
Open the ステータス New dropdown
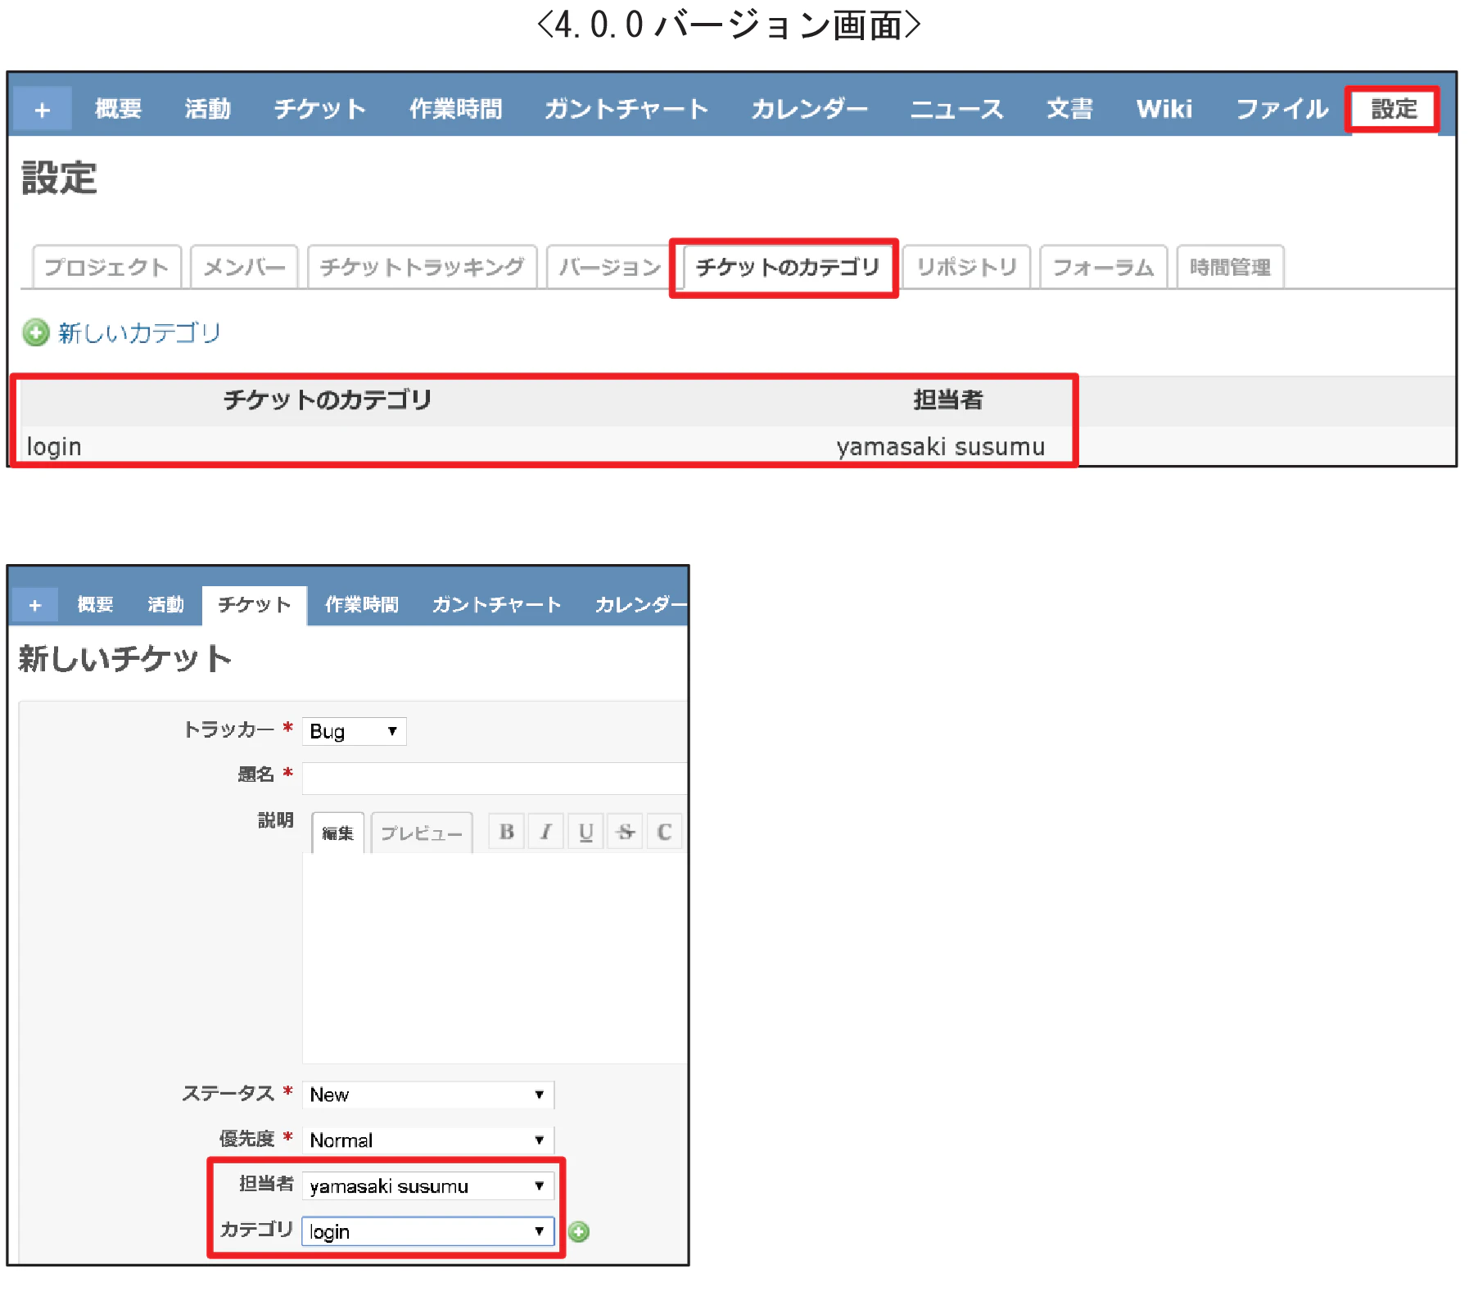(427, 1095)
